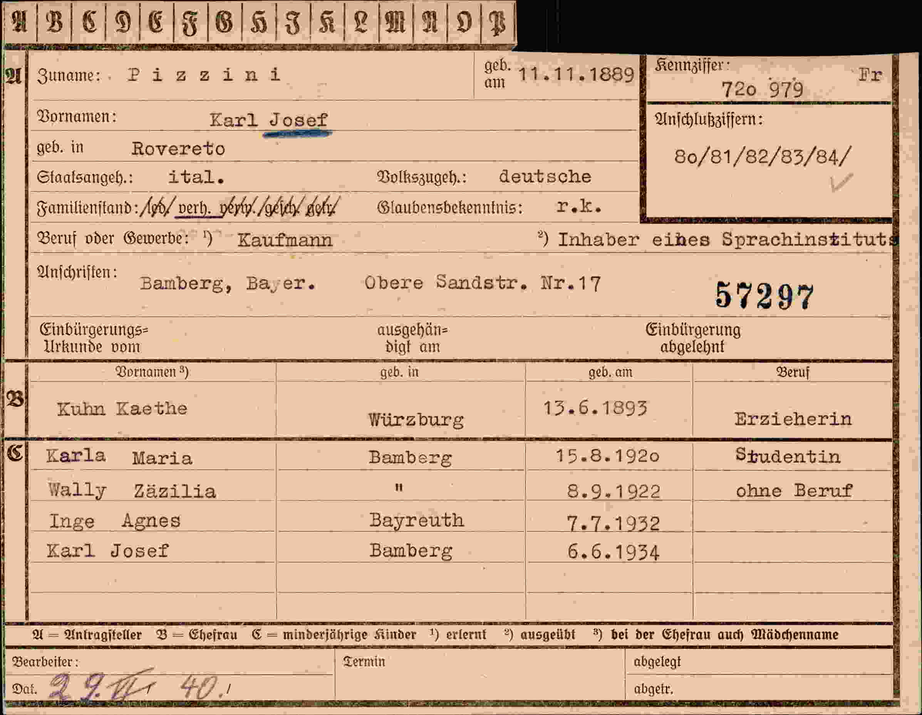Screen dimensions: 922x715
Task: Click the child name "Karla Maria"
Action: pos(119,457)
